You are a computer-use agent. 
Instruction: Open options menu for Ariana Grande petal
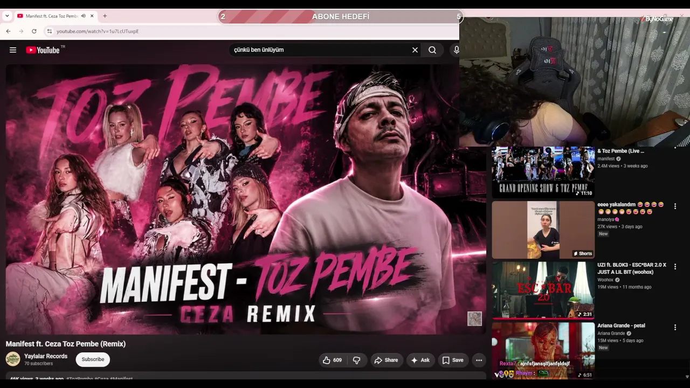tap(675, 327)
